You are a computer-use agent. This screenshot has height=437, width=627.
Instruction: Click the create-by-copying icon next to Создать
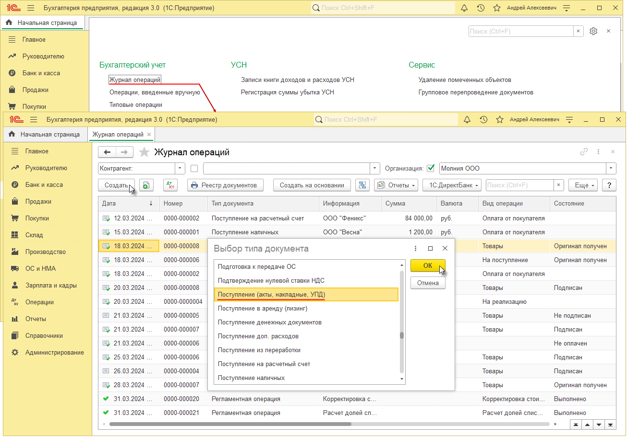pos(146,185)
